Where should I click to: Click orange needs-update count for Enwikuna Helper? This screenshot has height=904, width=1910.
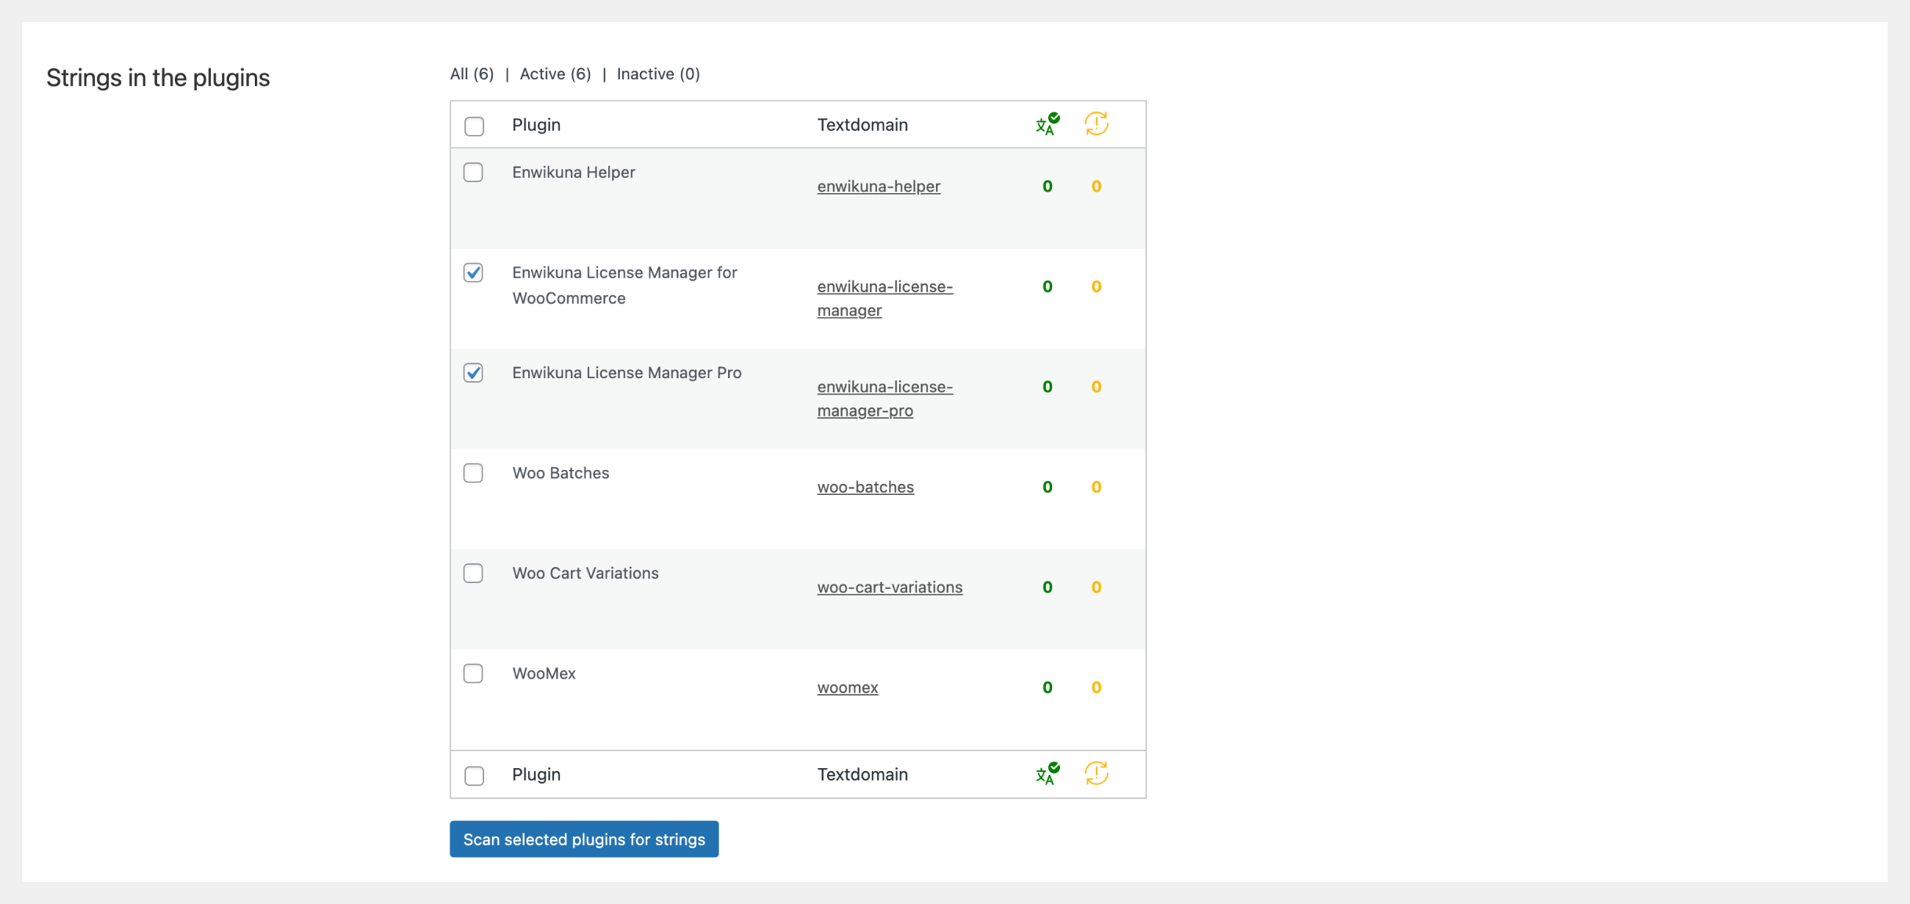point(1096,186)
